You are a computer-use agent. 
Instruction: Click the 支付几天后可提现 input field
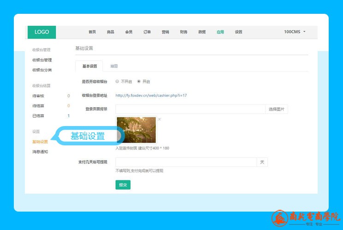tap(186, 162)
